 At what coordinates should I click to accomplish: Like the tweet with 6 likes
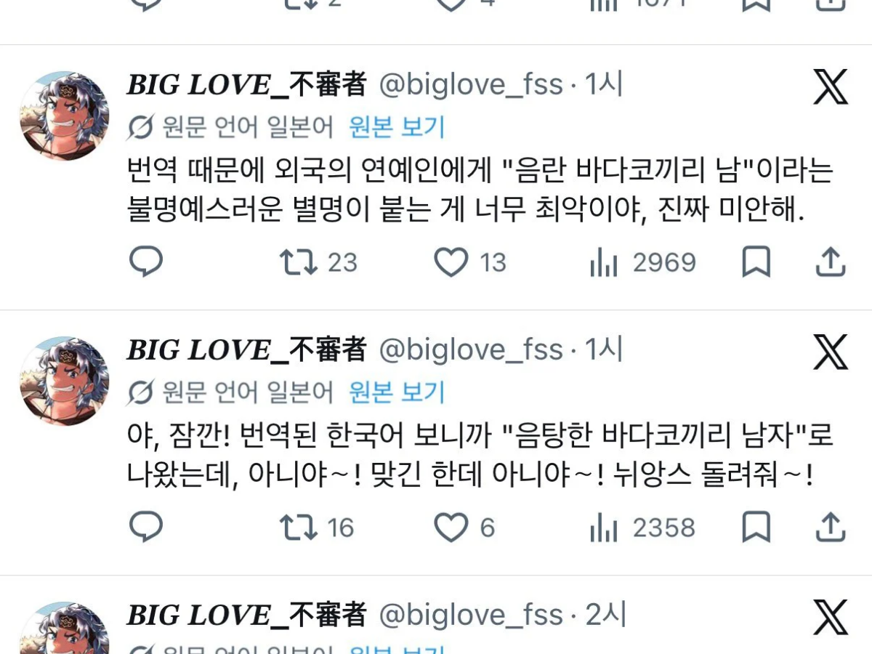(464, 528)
